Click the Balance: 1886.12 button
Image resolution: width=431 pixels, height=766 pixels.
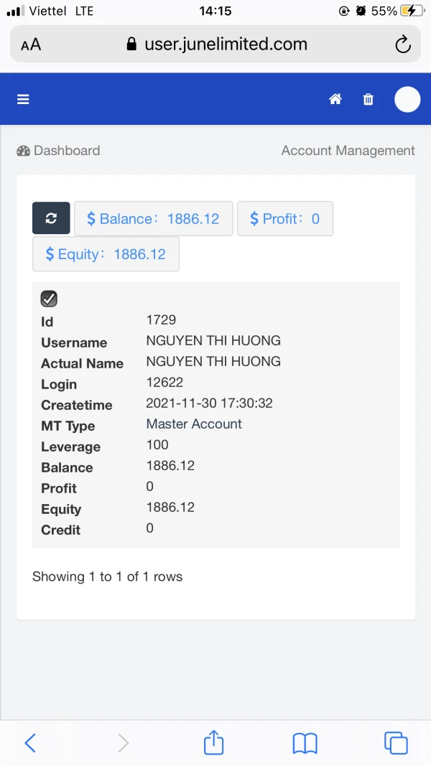tap(153, 218)
